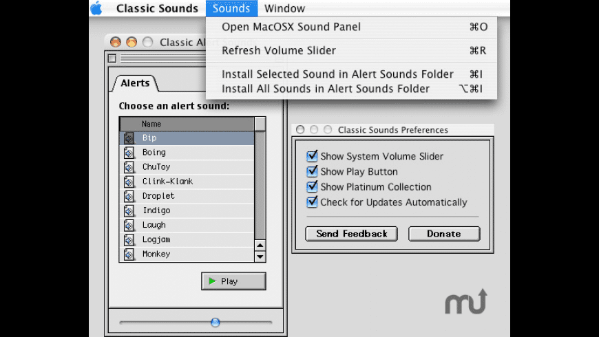Select Install Selected Sound in Alert Sounds Folder

(351, 74)
